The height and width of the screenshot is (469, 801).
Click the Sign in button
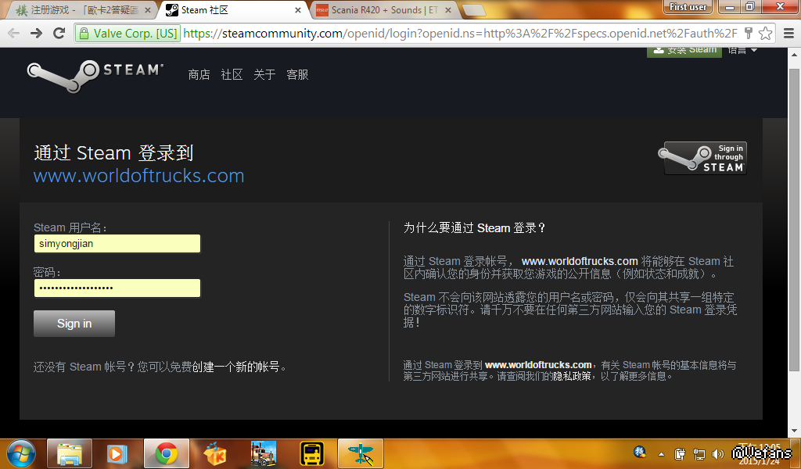tap(74, 324)
